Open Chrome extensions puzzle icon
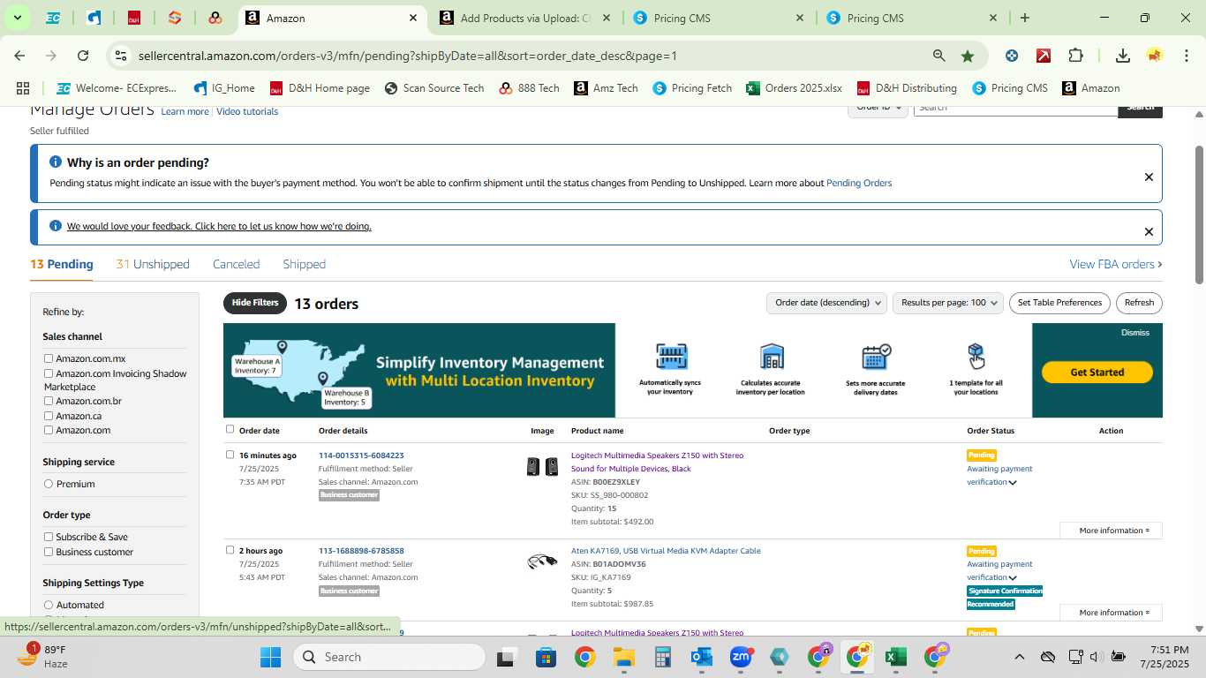Image resolution: width=1206 pixels, height=678 pixels. [x=1075, y=56]
